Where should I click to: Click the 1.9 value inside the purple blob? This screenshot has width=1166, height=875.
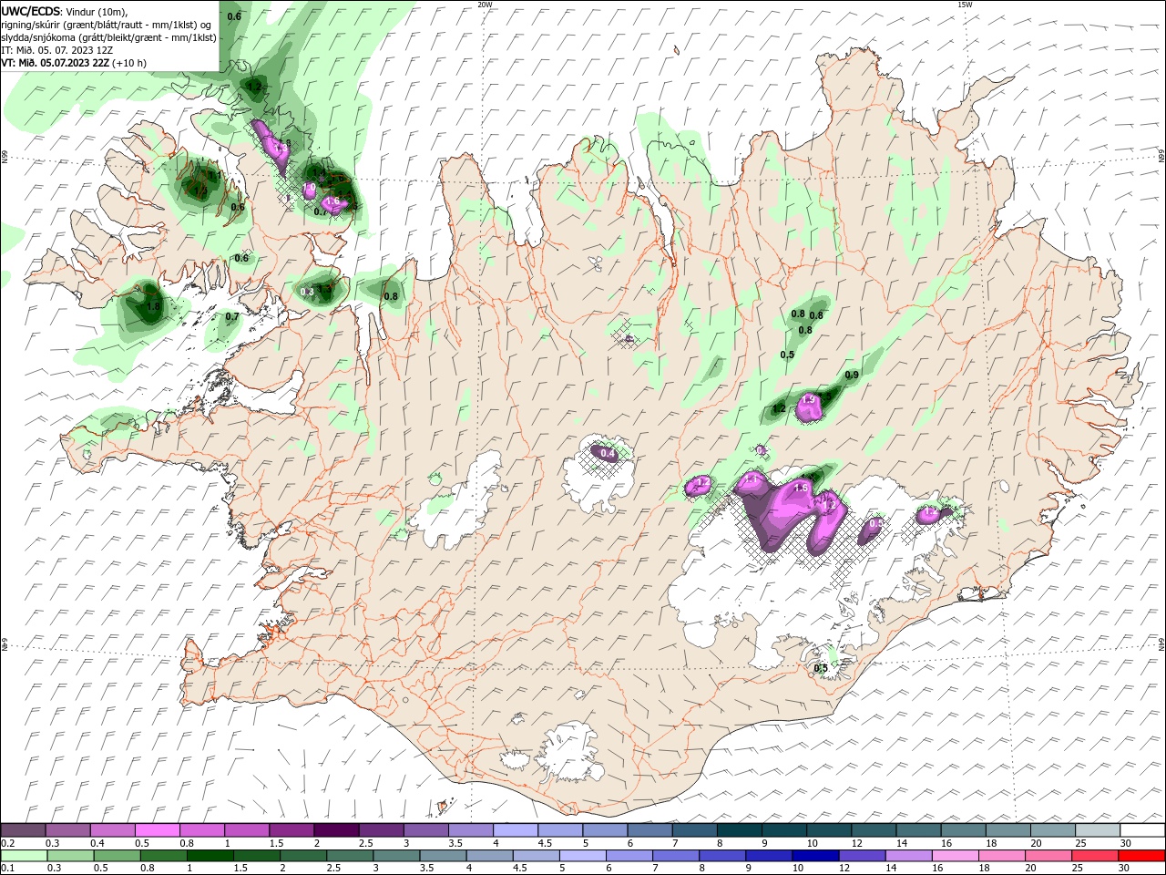[x=808, y=399]
